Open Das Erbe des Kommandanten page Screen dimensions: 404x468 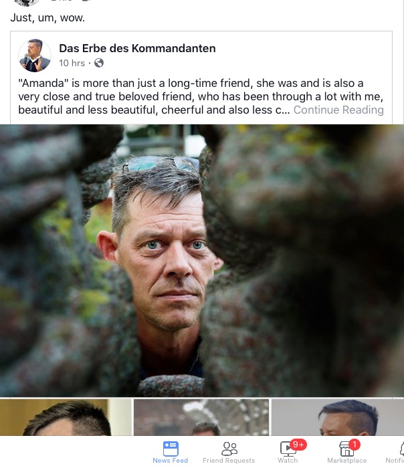(x=137, y=48)
